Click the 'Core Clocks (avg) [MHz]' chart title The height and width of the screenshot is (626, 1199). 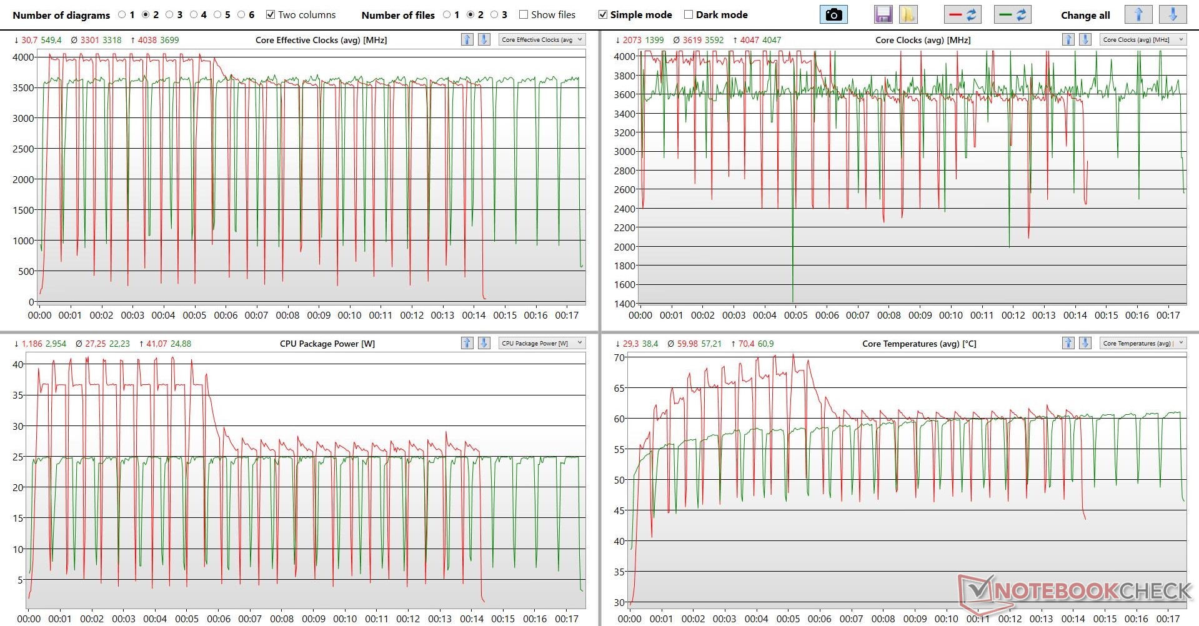pos(923,40)
